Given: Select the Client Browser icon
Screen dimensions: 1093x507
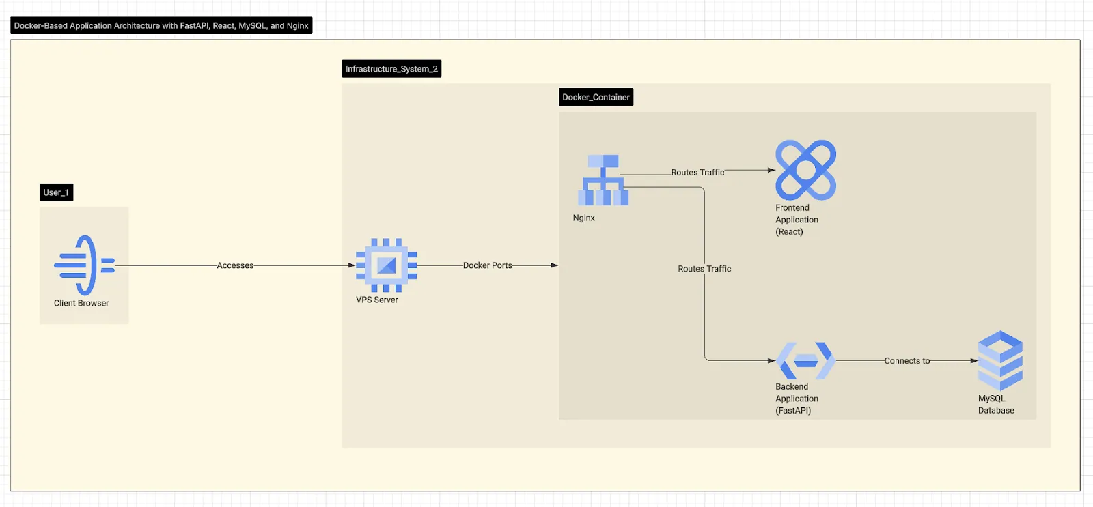Looking at the screenshot, I should point(84,265).
